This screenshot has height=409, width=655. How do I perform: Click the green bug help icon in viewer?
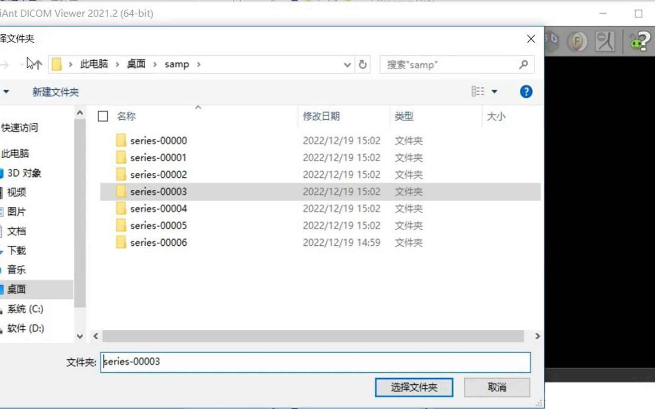click(640, 41)
